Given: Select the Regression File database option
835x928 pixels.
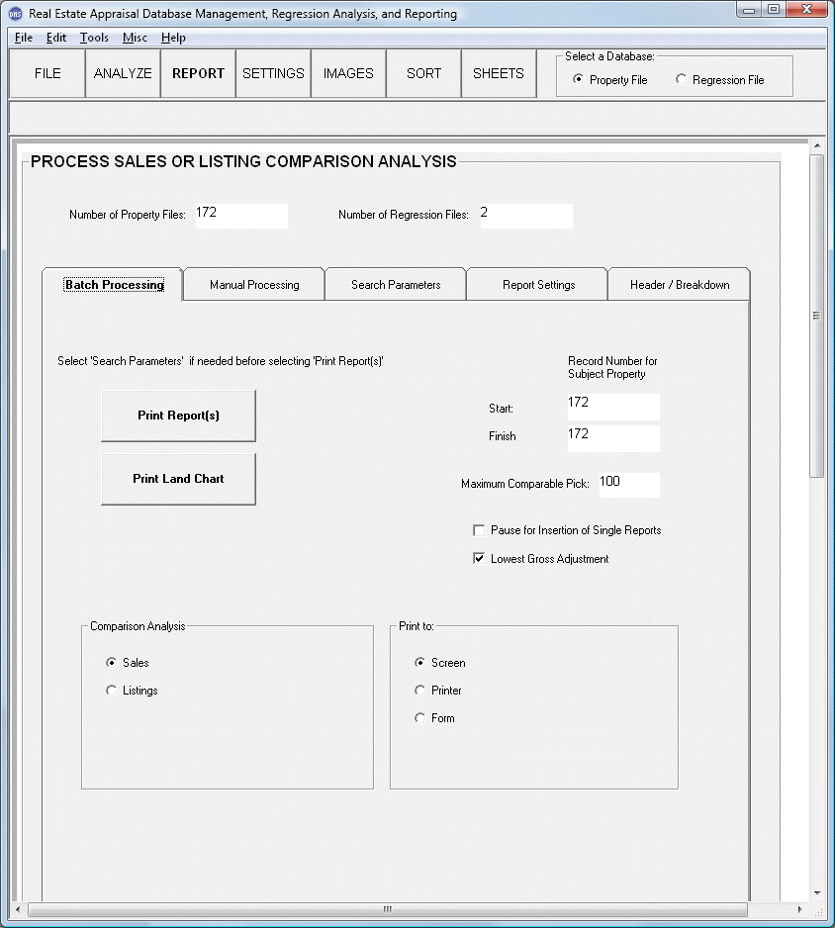Looking at the screenshot, I should click(681, 80).
